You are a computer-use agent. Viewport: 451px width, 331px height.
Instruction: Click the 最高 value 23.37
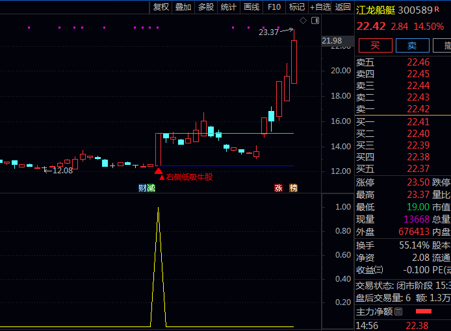point(419,195)
